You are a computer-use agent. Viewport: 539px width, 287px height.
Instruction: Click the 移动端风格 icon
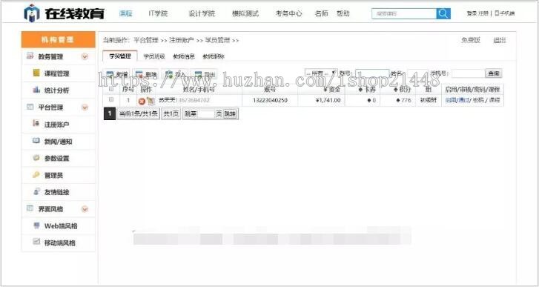click(x=36, y=242)
